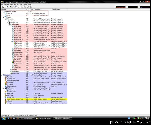Click the jusched.exe Java icon
The image size is (151, 125).
6,82
